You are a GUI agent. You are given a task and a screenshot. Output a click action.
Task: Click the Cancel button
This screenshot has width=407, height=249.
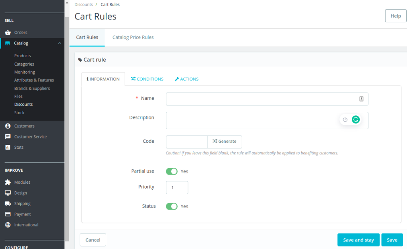click(93, 240)
